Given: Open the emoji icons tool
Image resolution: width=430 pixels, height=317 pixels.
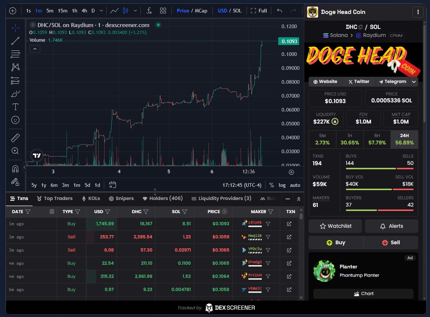Looking at the screenshot, I should [15, 120].
